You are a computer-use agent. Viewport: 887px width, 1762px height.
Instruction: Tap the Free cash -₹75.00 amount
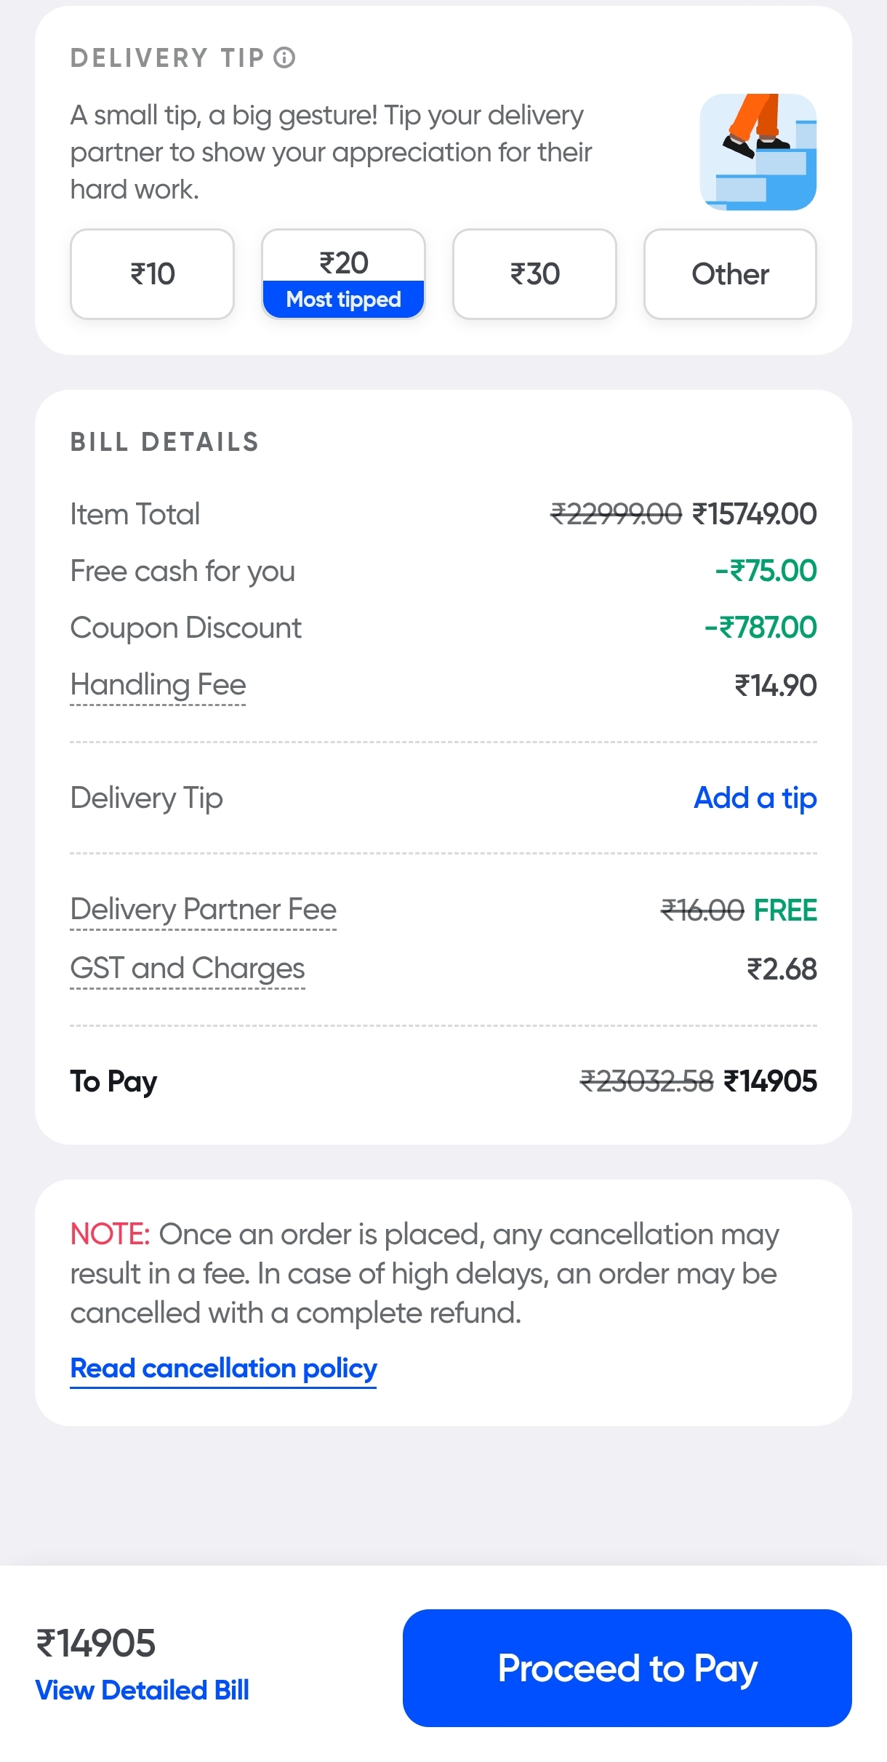(766, 571)
